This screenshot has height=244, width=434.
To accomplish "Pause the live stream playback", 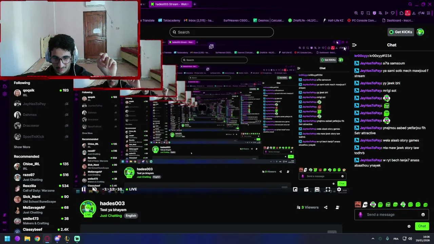I will [x=83, y=189].
